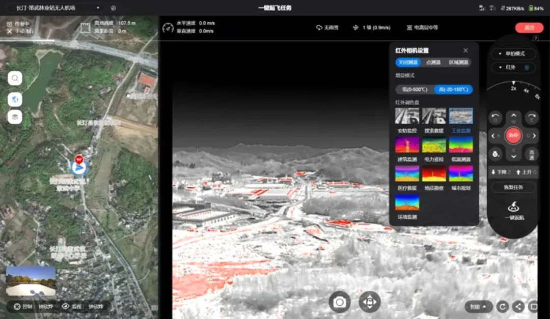Click the 下降 Z descend button
Image resolution: width=550 pixels, height=319 pixels.
501,172
